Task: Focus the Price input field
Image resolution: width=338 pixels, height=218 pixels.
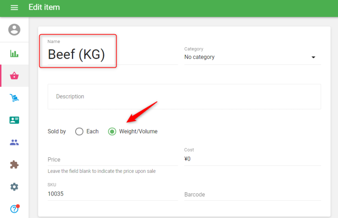Action: [x=112, y=159]
